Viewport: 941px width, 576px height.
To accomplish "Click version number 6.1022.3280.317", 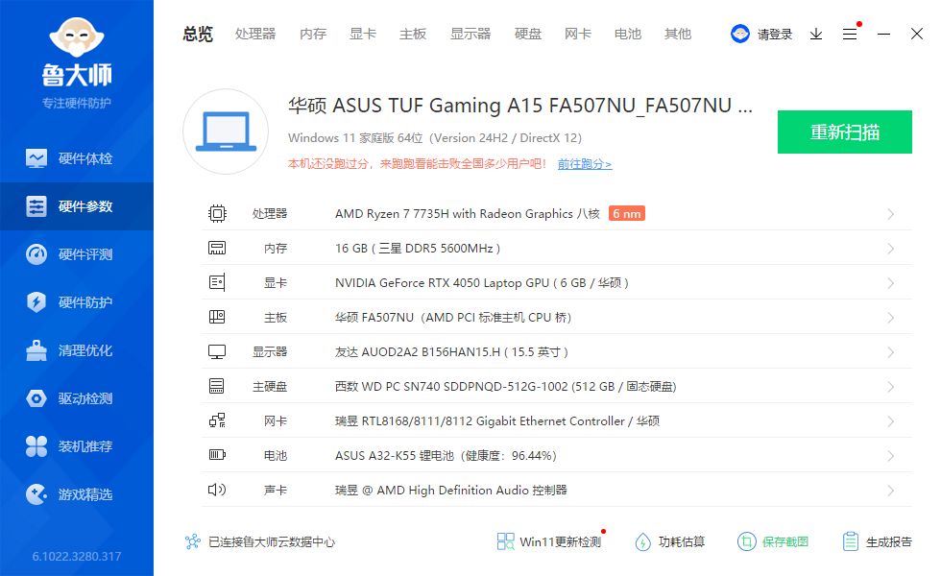I will coord(77,556).
